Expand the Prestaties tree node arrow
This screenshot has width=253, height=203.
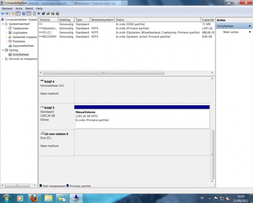coord(7,41)
